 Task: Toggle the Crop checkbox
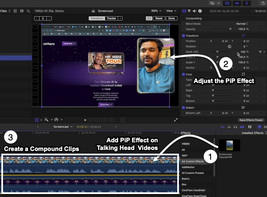click(x=183, y=74)
